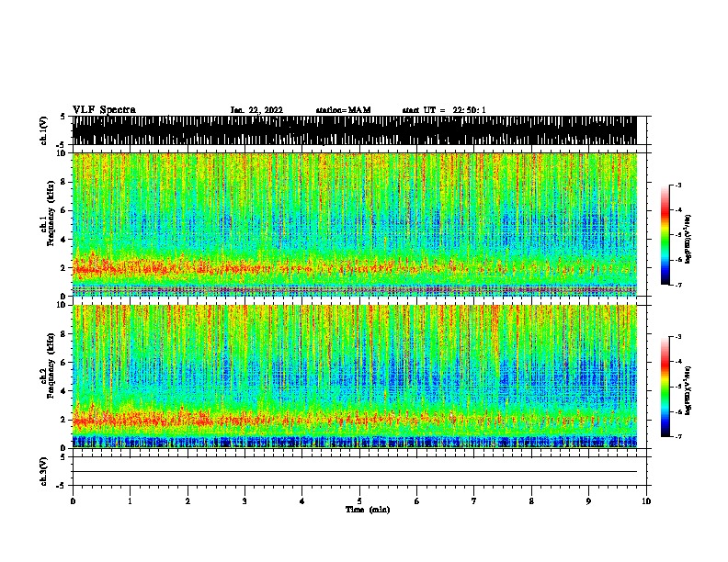Click time axis tick label "0"
728x562 pixels.
[x=73, y=501]
